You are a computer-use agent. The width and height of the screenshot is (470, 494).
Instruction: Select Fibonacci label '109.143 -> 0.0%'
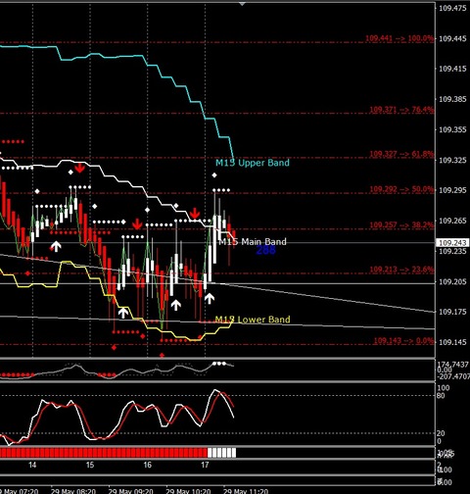tap(403, 341)
